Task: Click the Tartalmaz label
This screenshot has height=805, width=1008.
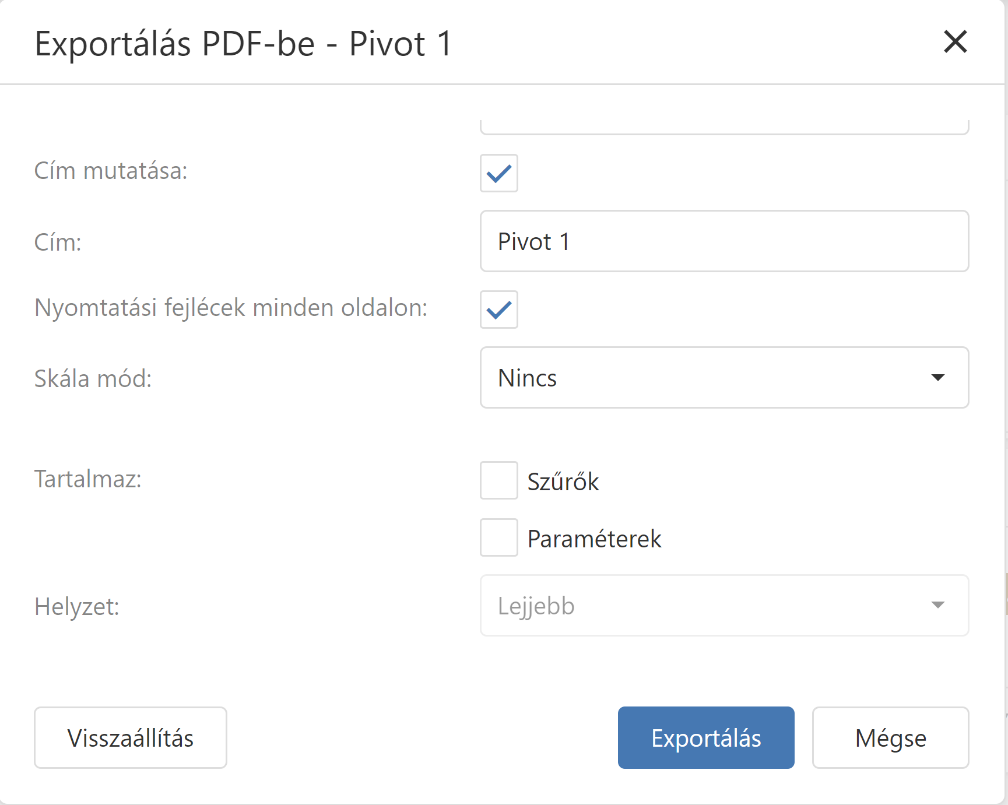Action: (88, 479)
